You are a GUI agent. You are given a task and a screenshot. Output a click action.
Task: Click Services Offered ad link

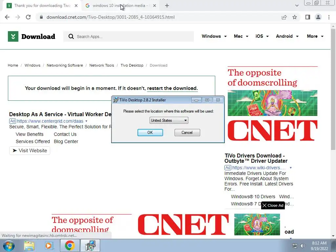click(x=33, y=141)
